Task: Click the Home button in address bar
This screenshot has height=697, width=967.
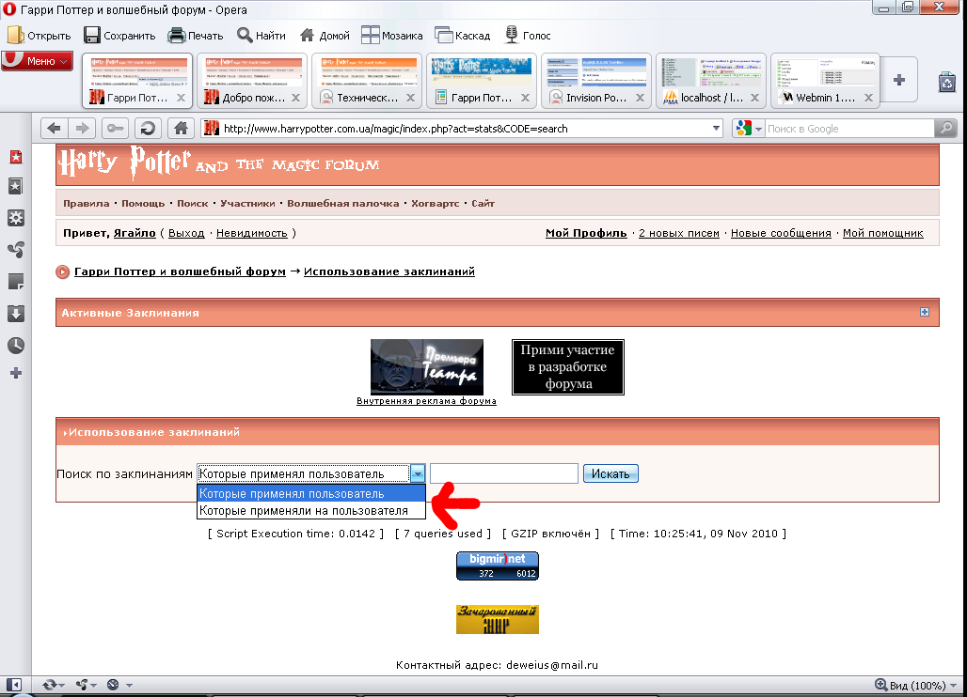Action: coord(182,129)
